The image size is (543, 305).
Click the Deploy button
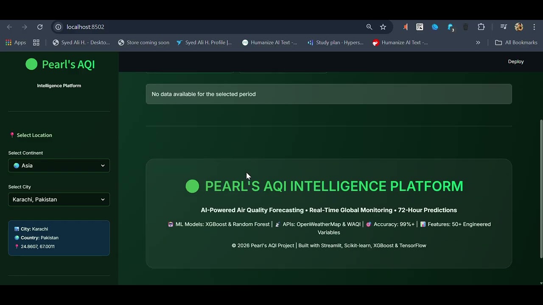pyautogui.click(x=516, y=61)
